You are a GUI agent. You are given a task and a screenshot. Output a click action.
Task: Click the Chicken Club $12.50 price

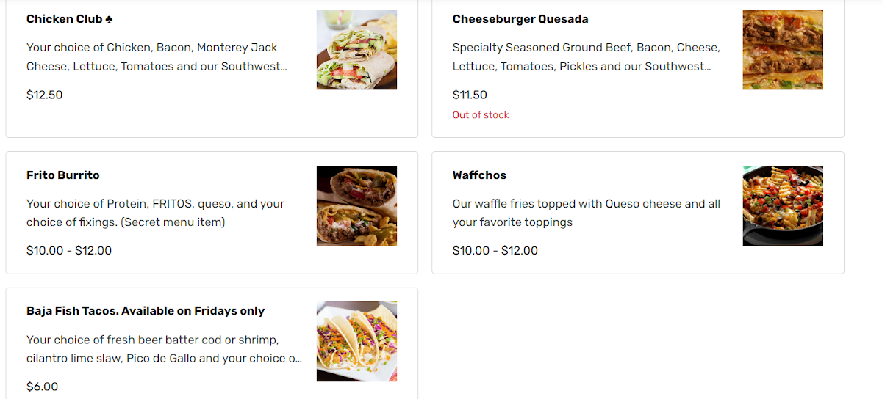45,95
